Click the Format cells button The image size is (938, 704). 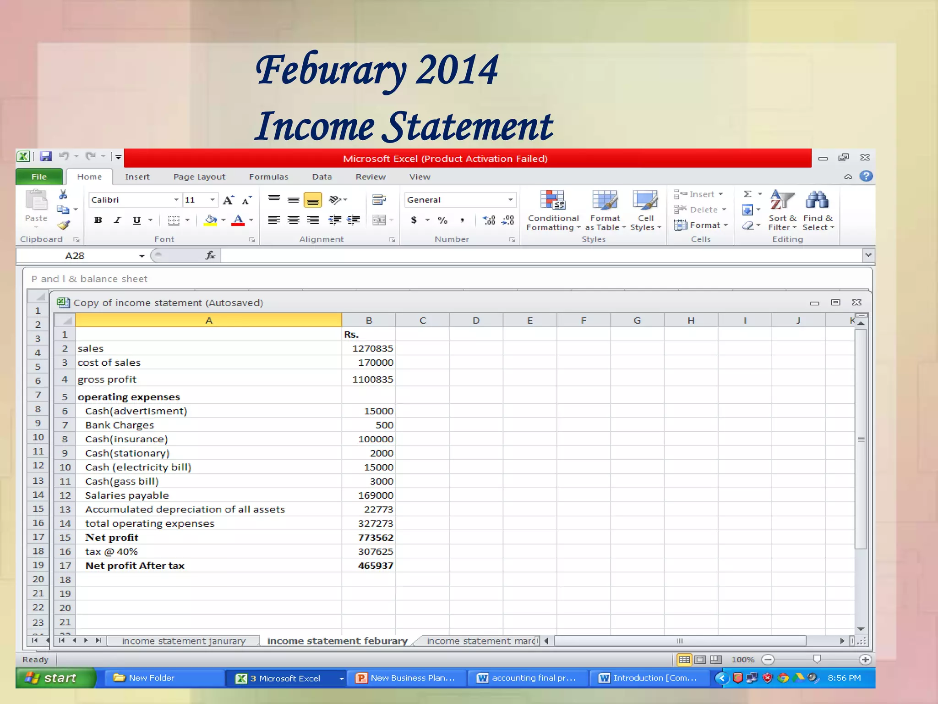click(701, 225)
